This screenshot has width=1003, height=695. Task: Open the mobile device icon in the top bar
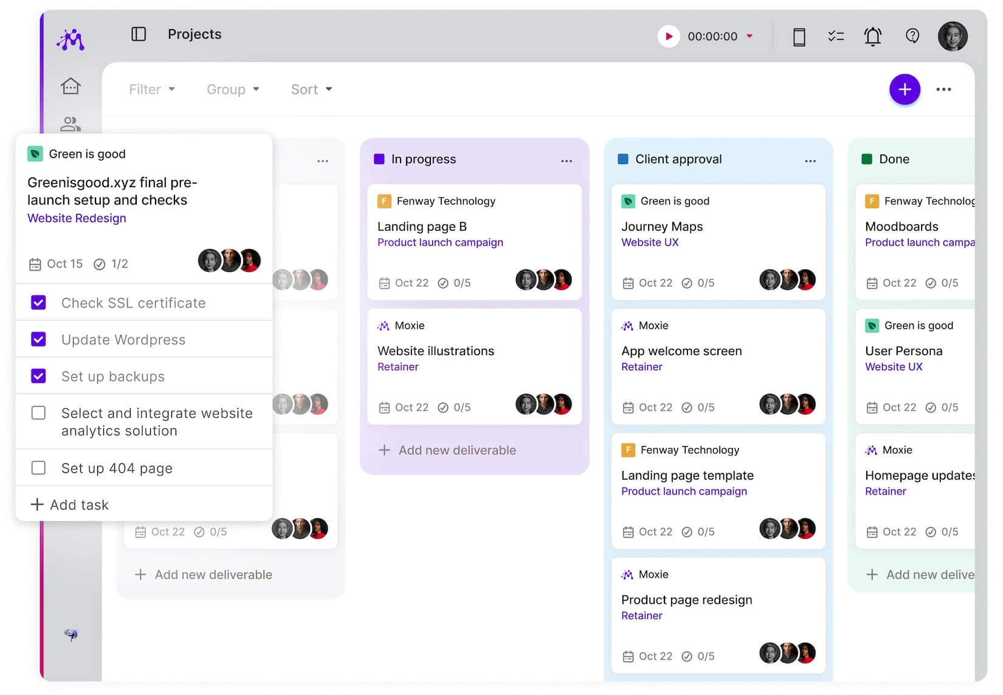coord(799,36)
